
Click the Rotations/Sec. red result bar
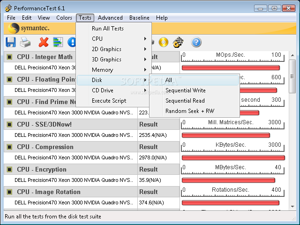231,203
